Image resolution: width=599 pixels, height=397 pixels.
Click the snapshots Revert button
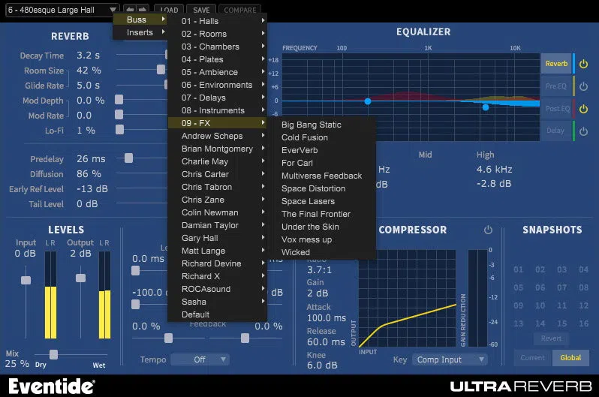click(551, 338)
